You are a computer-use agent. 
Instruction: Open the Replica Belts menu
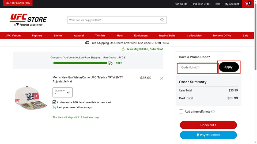point(167,35)
